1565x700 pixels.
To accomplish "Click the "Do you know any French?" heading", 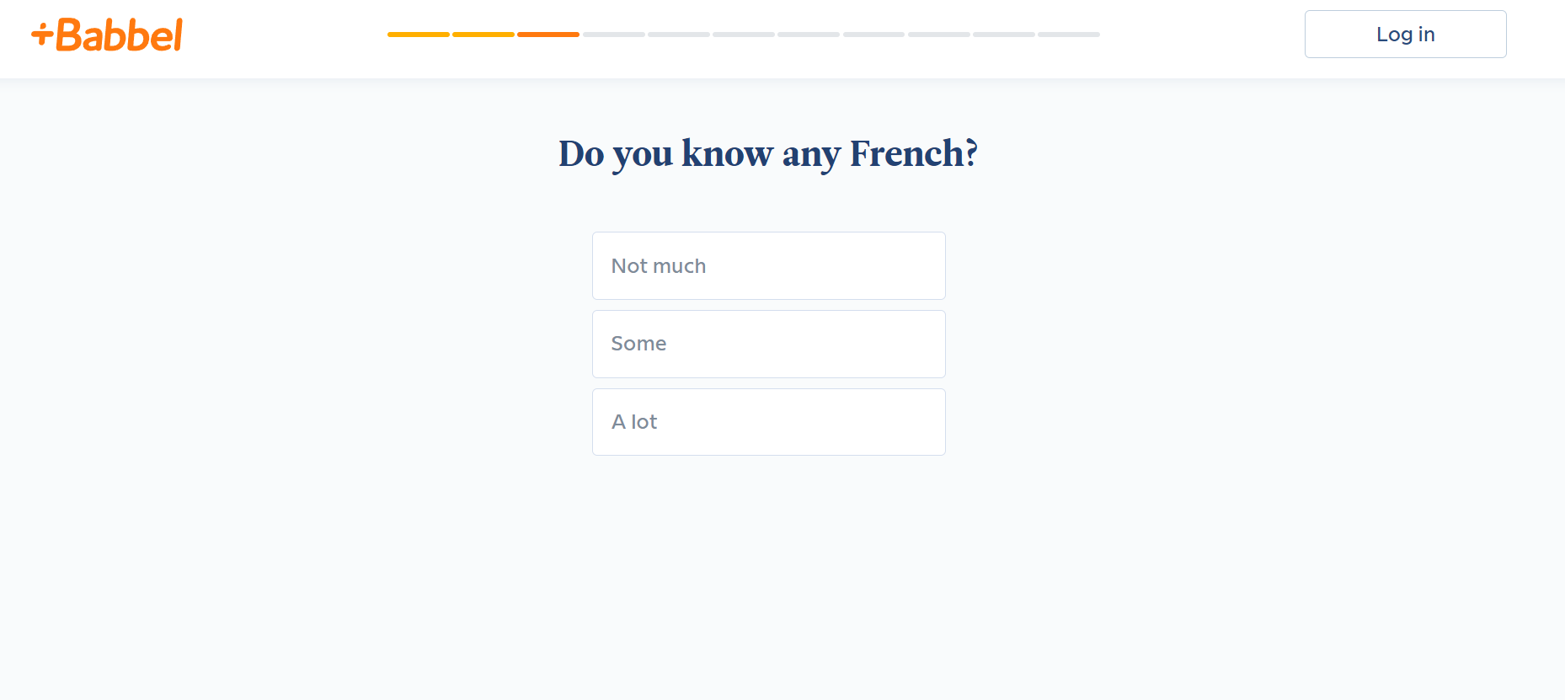I will pos(768,154).
